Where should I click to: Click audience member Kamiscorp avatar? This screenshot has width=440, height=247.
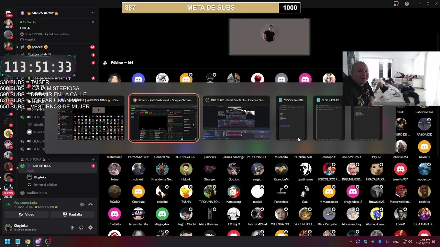234,191
